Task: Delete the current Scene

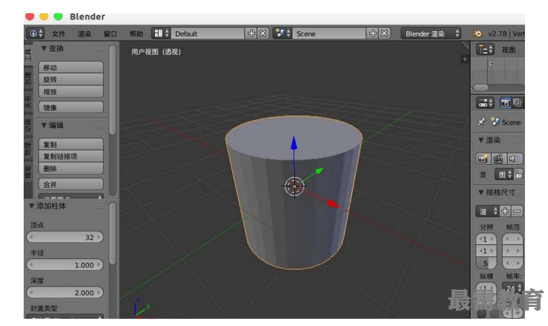Action: point(384,34)
